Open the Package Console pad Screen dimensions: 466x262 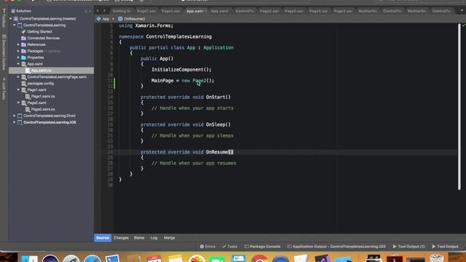point(262,247)
